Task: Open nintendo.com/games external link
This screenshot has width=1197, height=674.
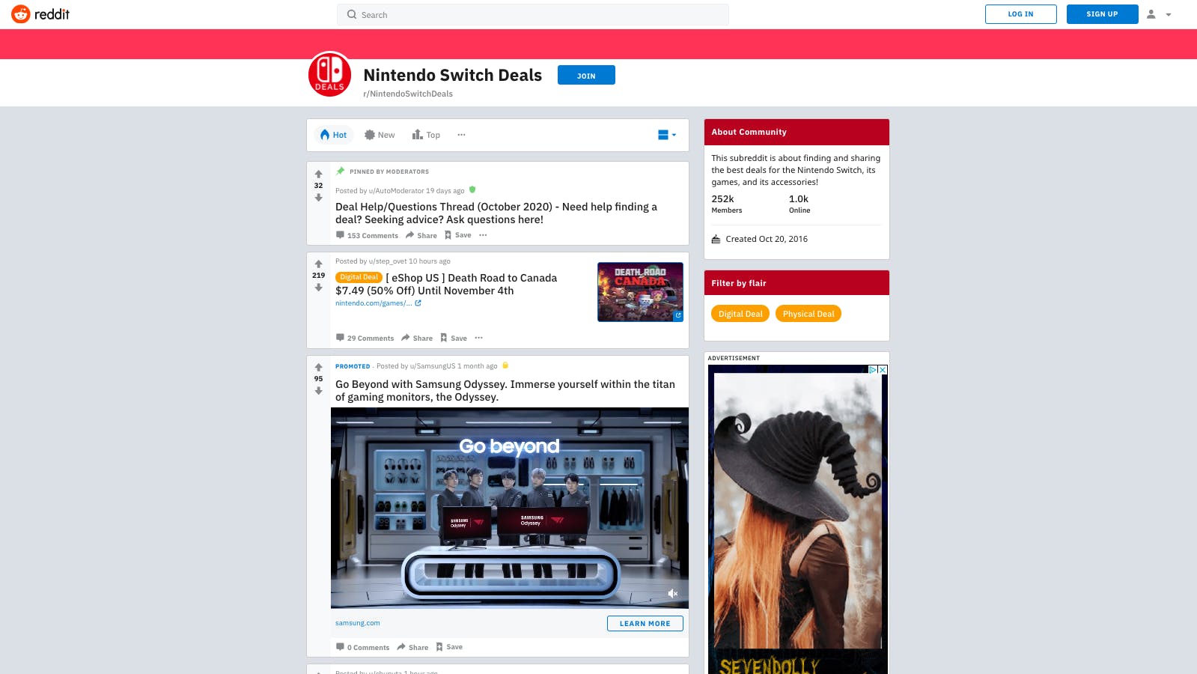Action: pos(378,303)
